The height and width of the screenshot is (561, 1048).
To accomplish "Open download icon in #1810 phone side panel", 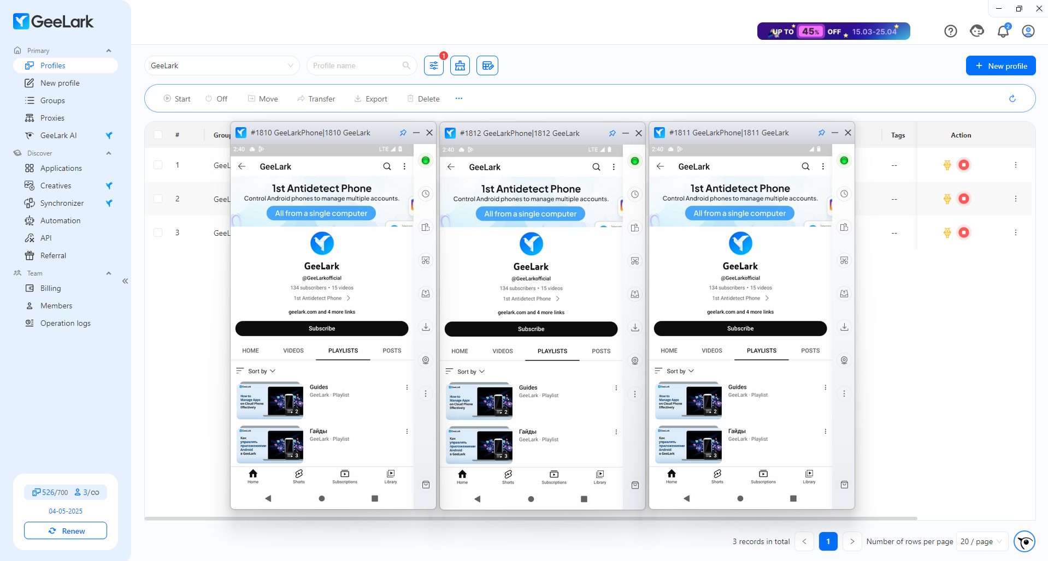I will [x=426, y=327].
